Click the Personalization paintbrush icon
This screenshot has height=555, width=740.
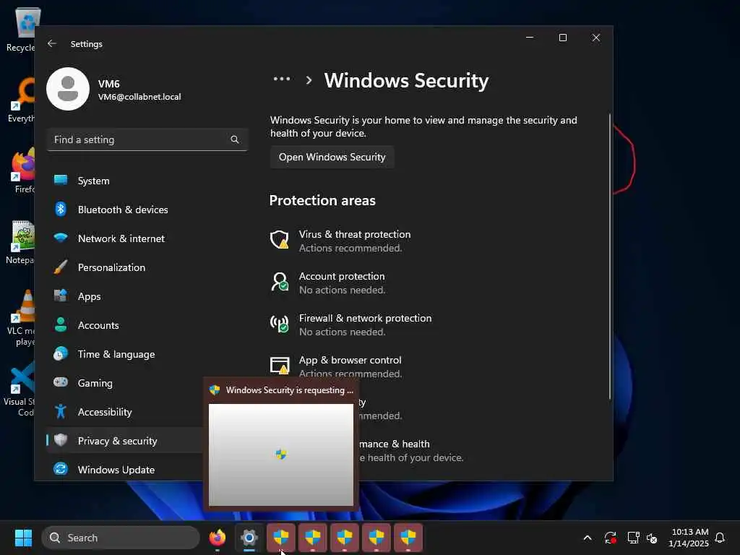(61, 267)
